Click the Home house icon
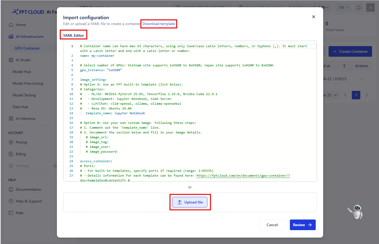 [11, 25]
